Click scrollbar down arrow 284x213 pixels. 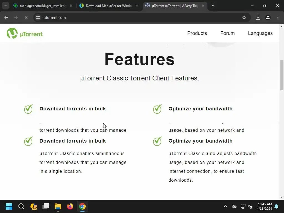[282, 197]
